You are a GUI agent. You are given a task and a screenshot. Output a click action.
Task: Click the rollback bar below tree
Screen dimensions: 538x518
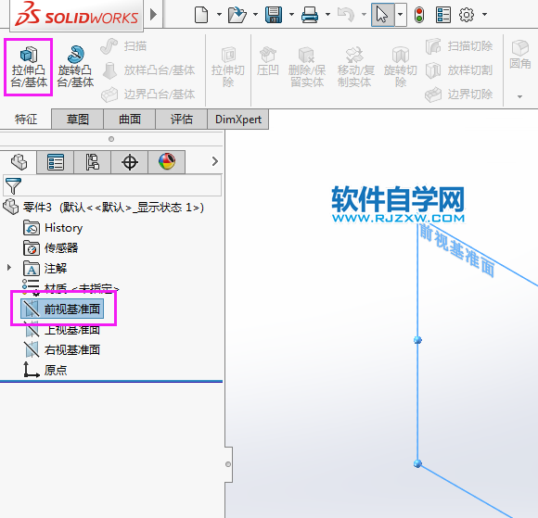click(111, 381)
